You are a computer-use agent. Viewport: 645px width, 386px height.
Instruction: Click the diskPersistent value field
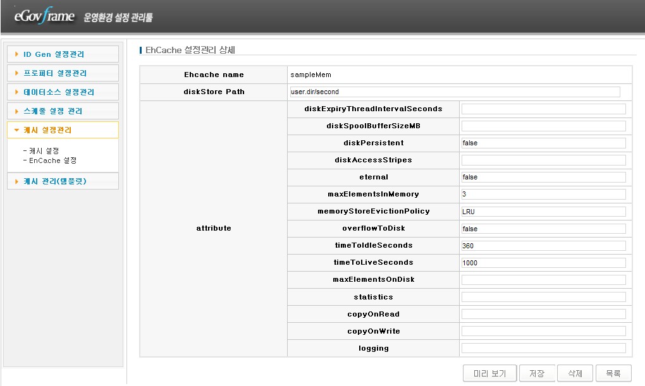point(543,143)
